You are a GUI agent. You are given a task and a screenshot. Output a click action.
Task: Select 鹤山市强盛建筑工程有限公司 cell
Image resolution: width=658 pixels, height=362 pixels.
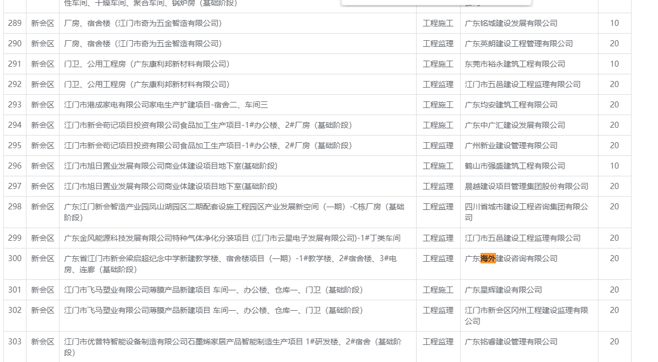tap(515, 166)
